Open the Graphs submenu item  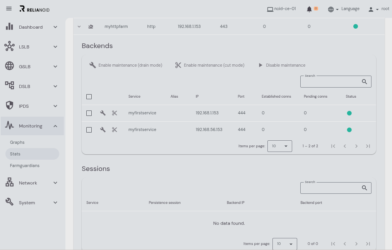coord(17,142)
